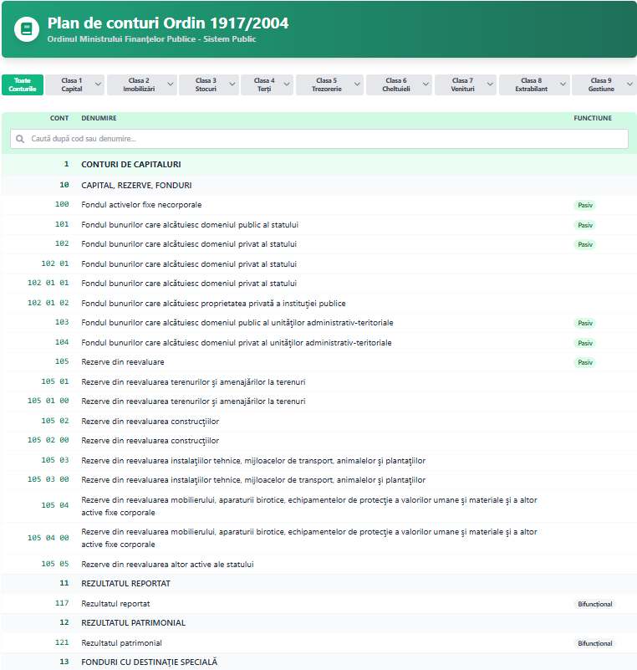
Task: Click the Pasiv badge for account 100
Action: (x=584, y=205)
